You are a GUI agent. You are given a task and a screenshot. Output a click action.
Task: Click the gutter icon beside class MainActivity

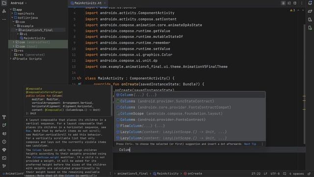pyautogui.click(x=79, y=78)
